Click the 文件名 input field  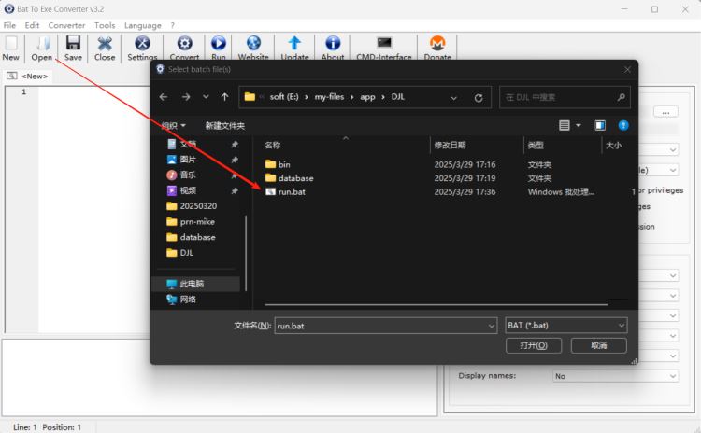pyautogui.click(x=385, y=326)
